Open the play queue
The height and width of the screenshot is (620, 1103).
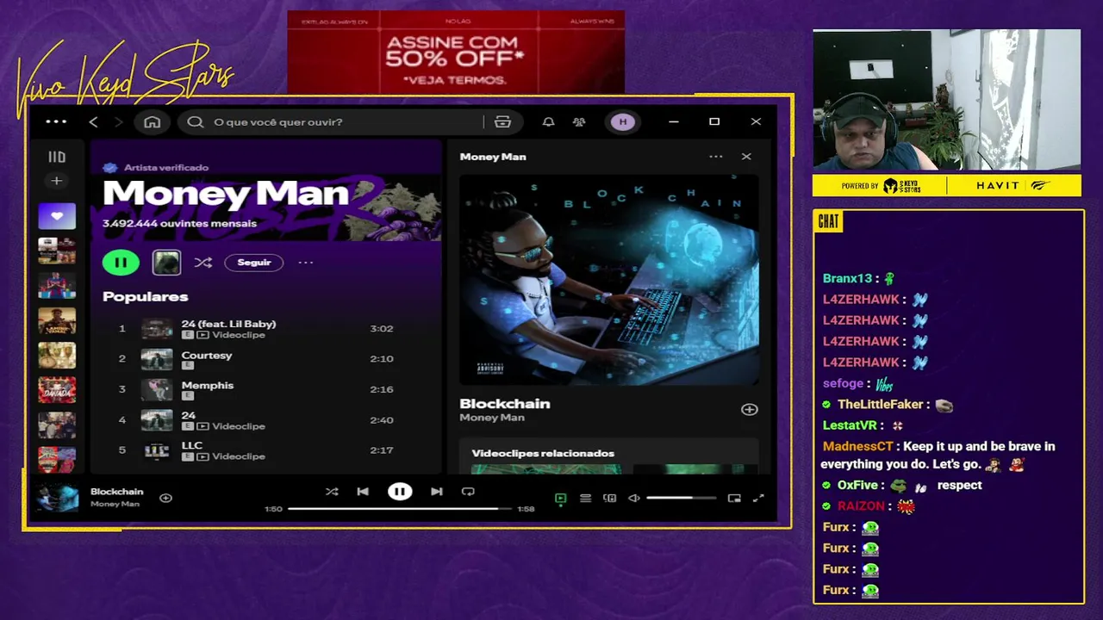click(x=585, y=498)
